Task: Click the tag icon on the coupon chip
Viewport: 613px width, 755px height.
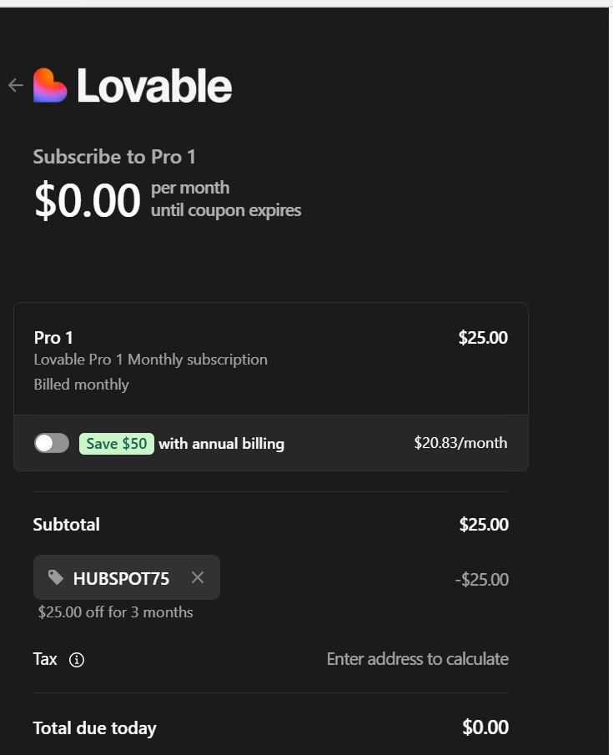Action: point(56,577)
